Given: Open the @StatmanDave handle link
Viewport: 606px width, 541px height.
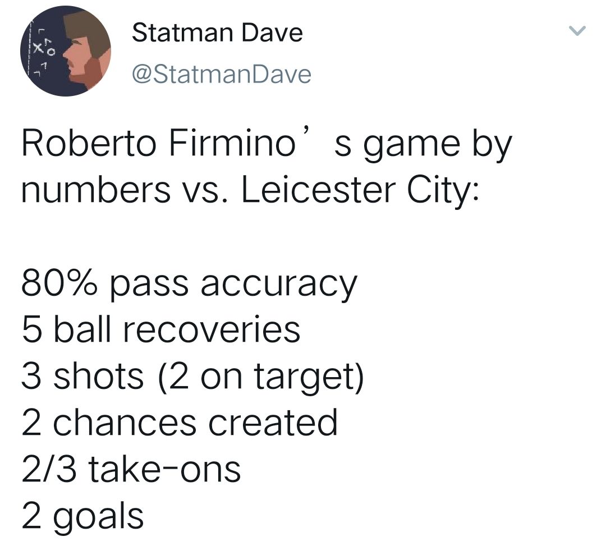Looking at the screenshot, I should [x=221, y=74].
